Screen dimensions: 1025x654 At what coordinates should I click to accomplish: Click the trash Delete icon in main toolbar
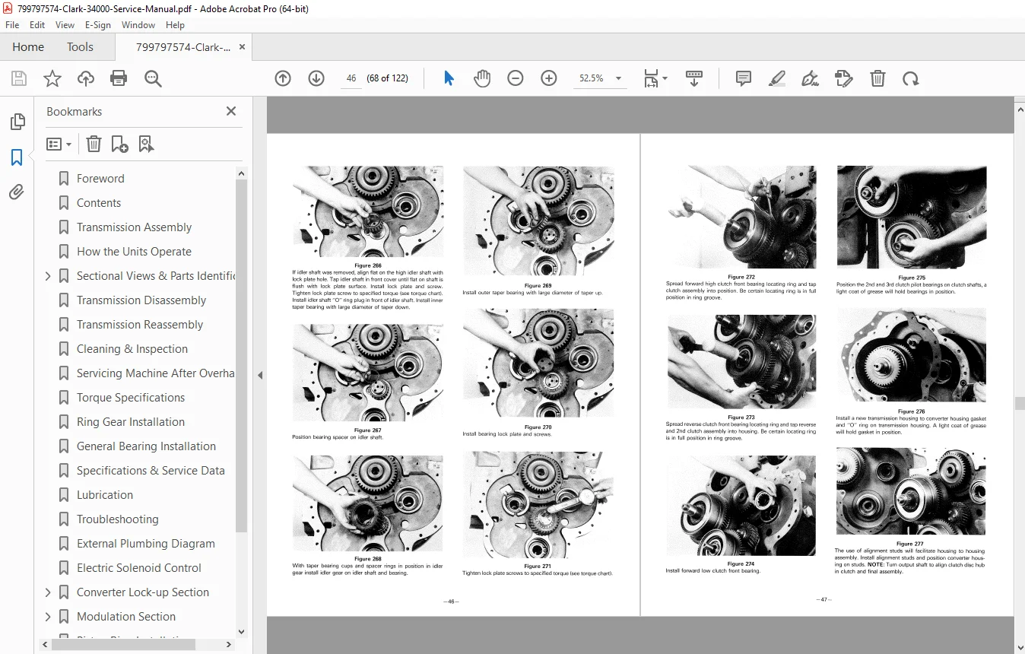pos(877,78)
